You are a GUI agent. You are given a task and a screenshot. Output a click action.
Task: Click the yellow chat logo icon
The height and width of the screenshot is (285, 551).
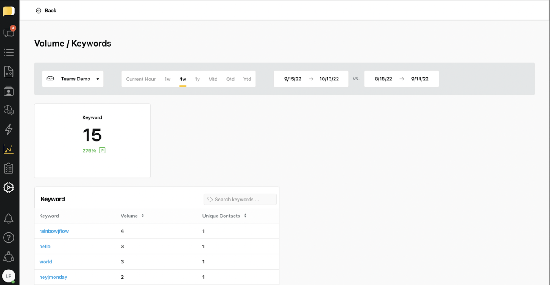8,11
